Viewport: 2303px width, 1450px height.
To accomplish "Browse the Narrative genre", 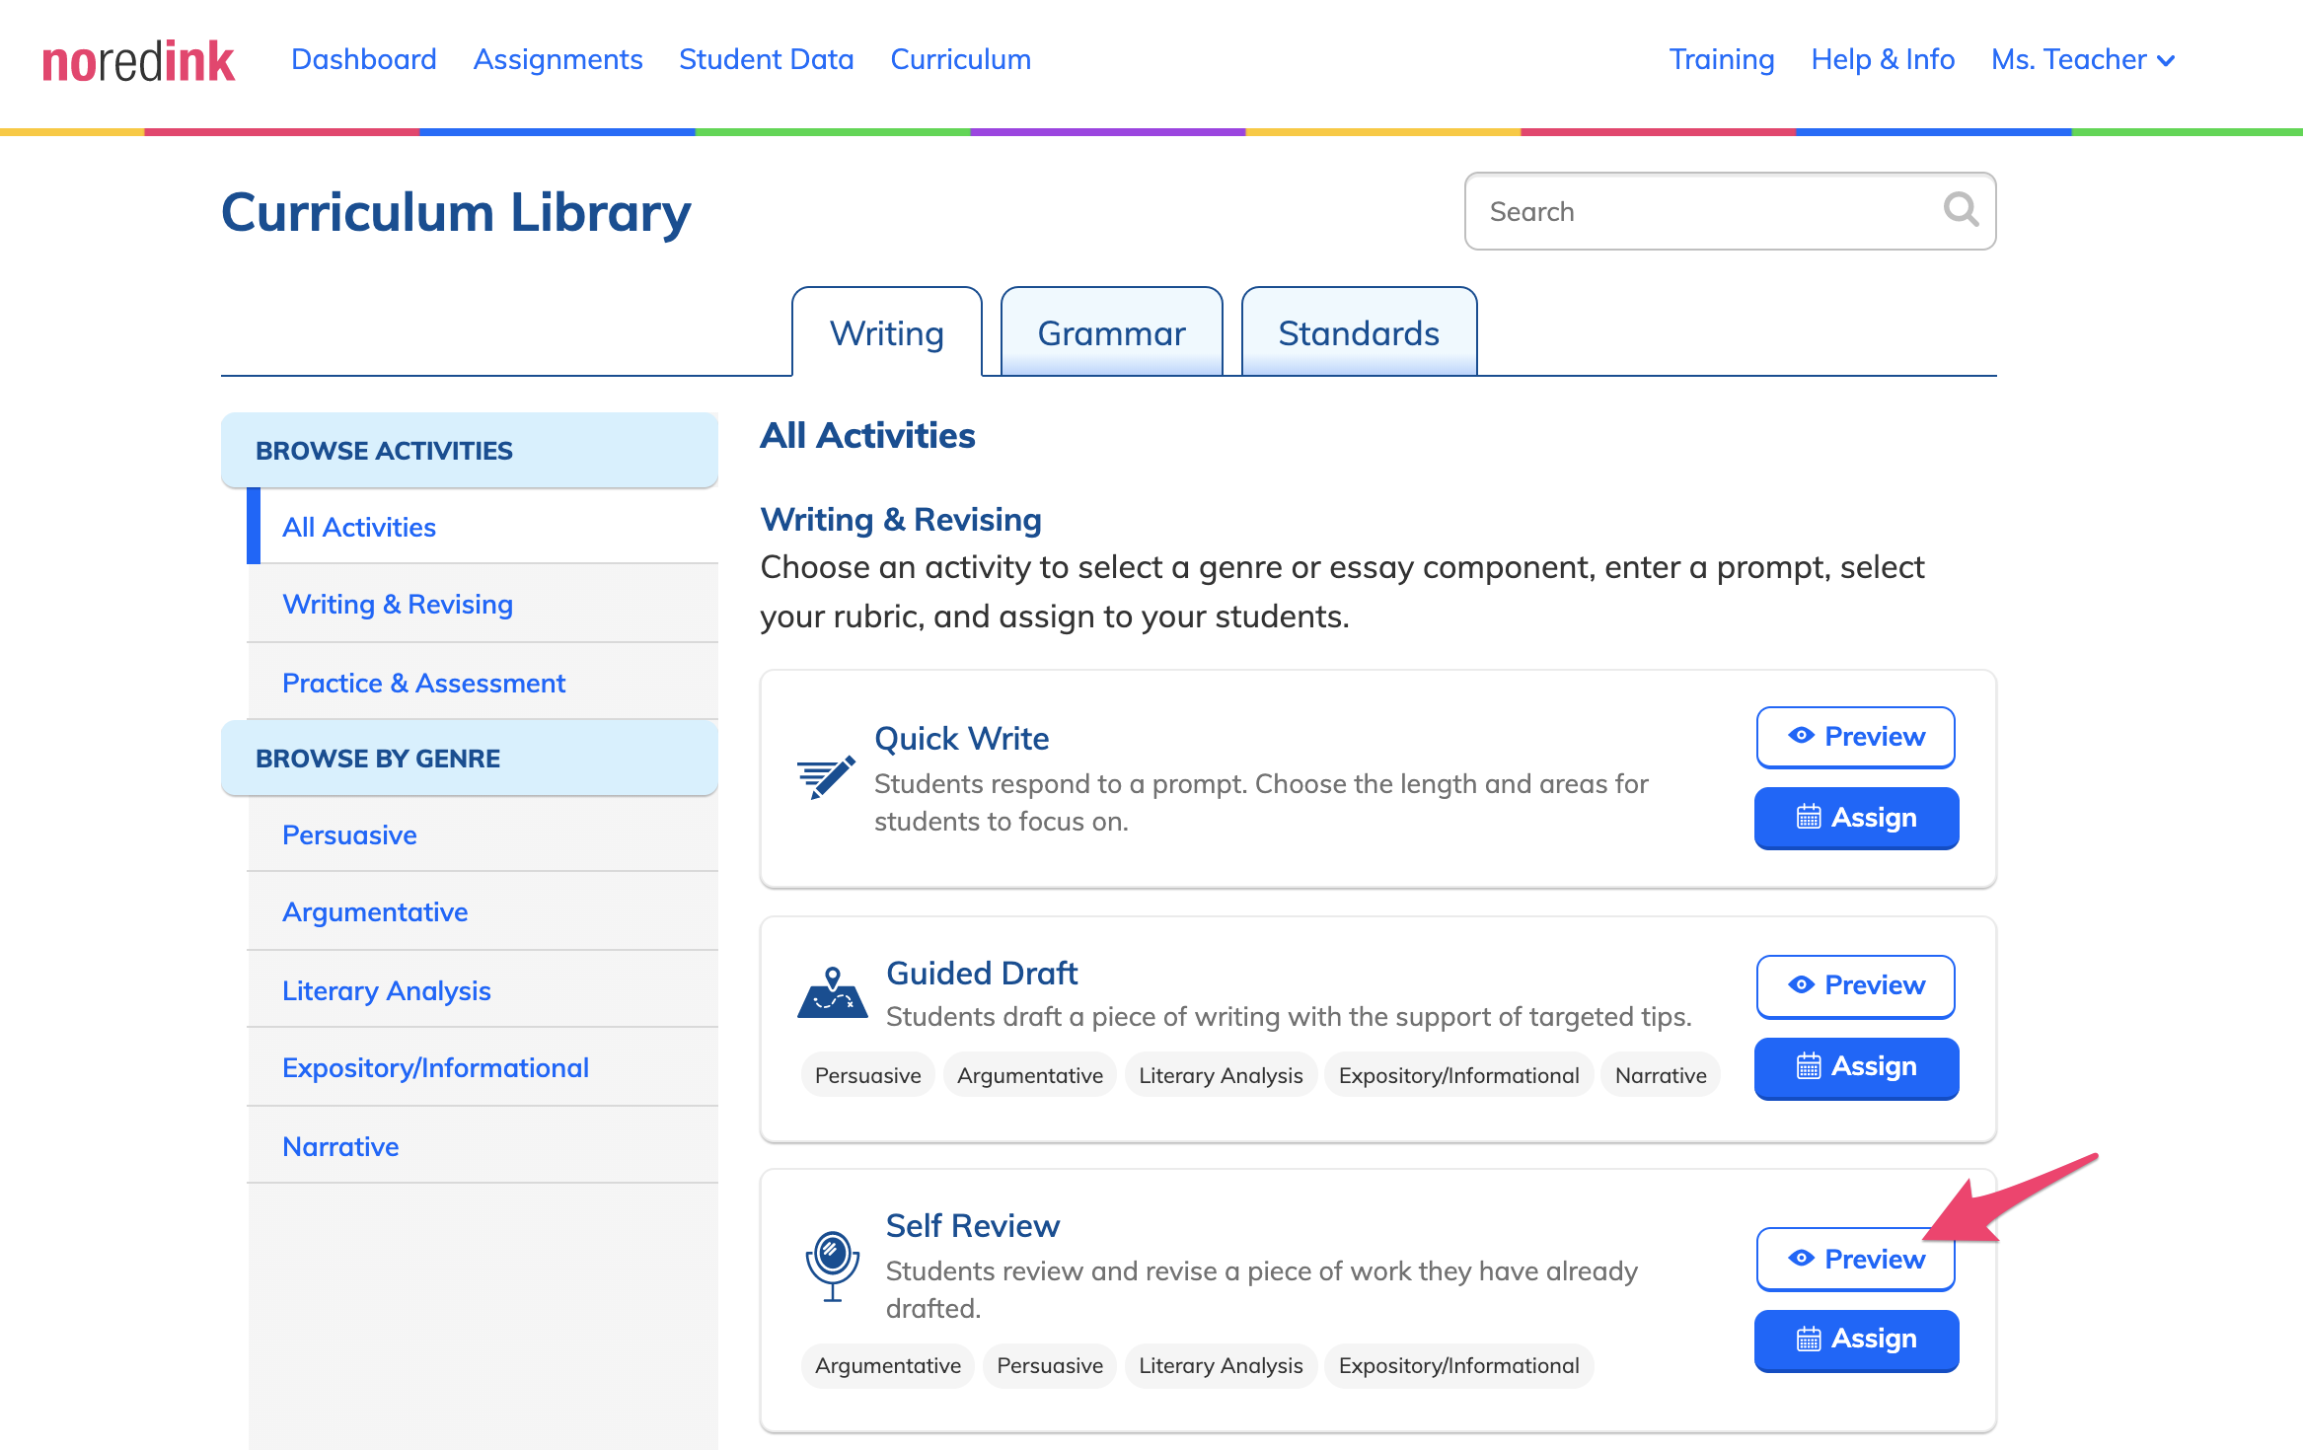I will (483, 1146).
